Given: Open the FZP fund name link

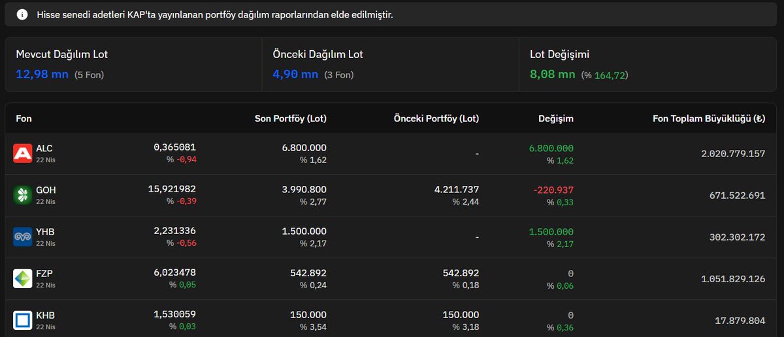Looking at the screenshot, I should [44, 274].
